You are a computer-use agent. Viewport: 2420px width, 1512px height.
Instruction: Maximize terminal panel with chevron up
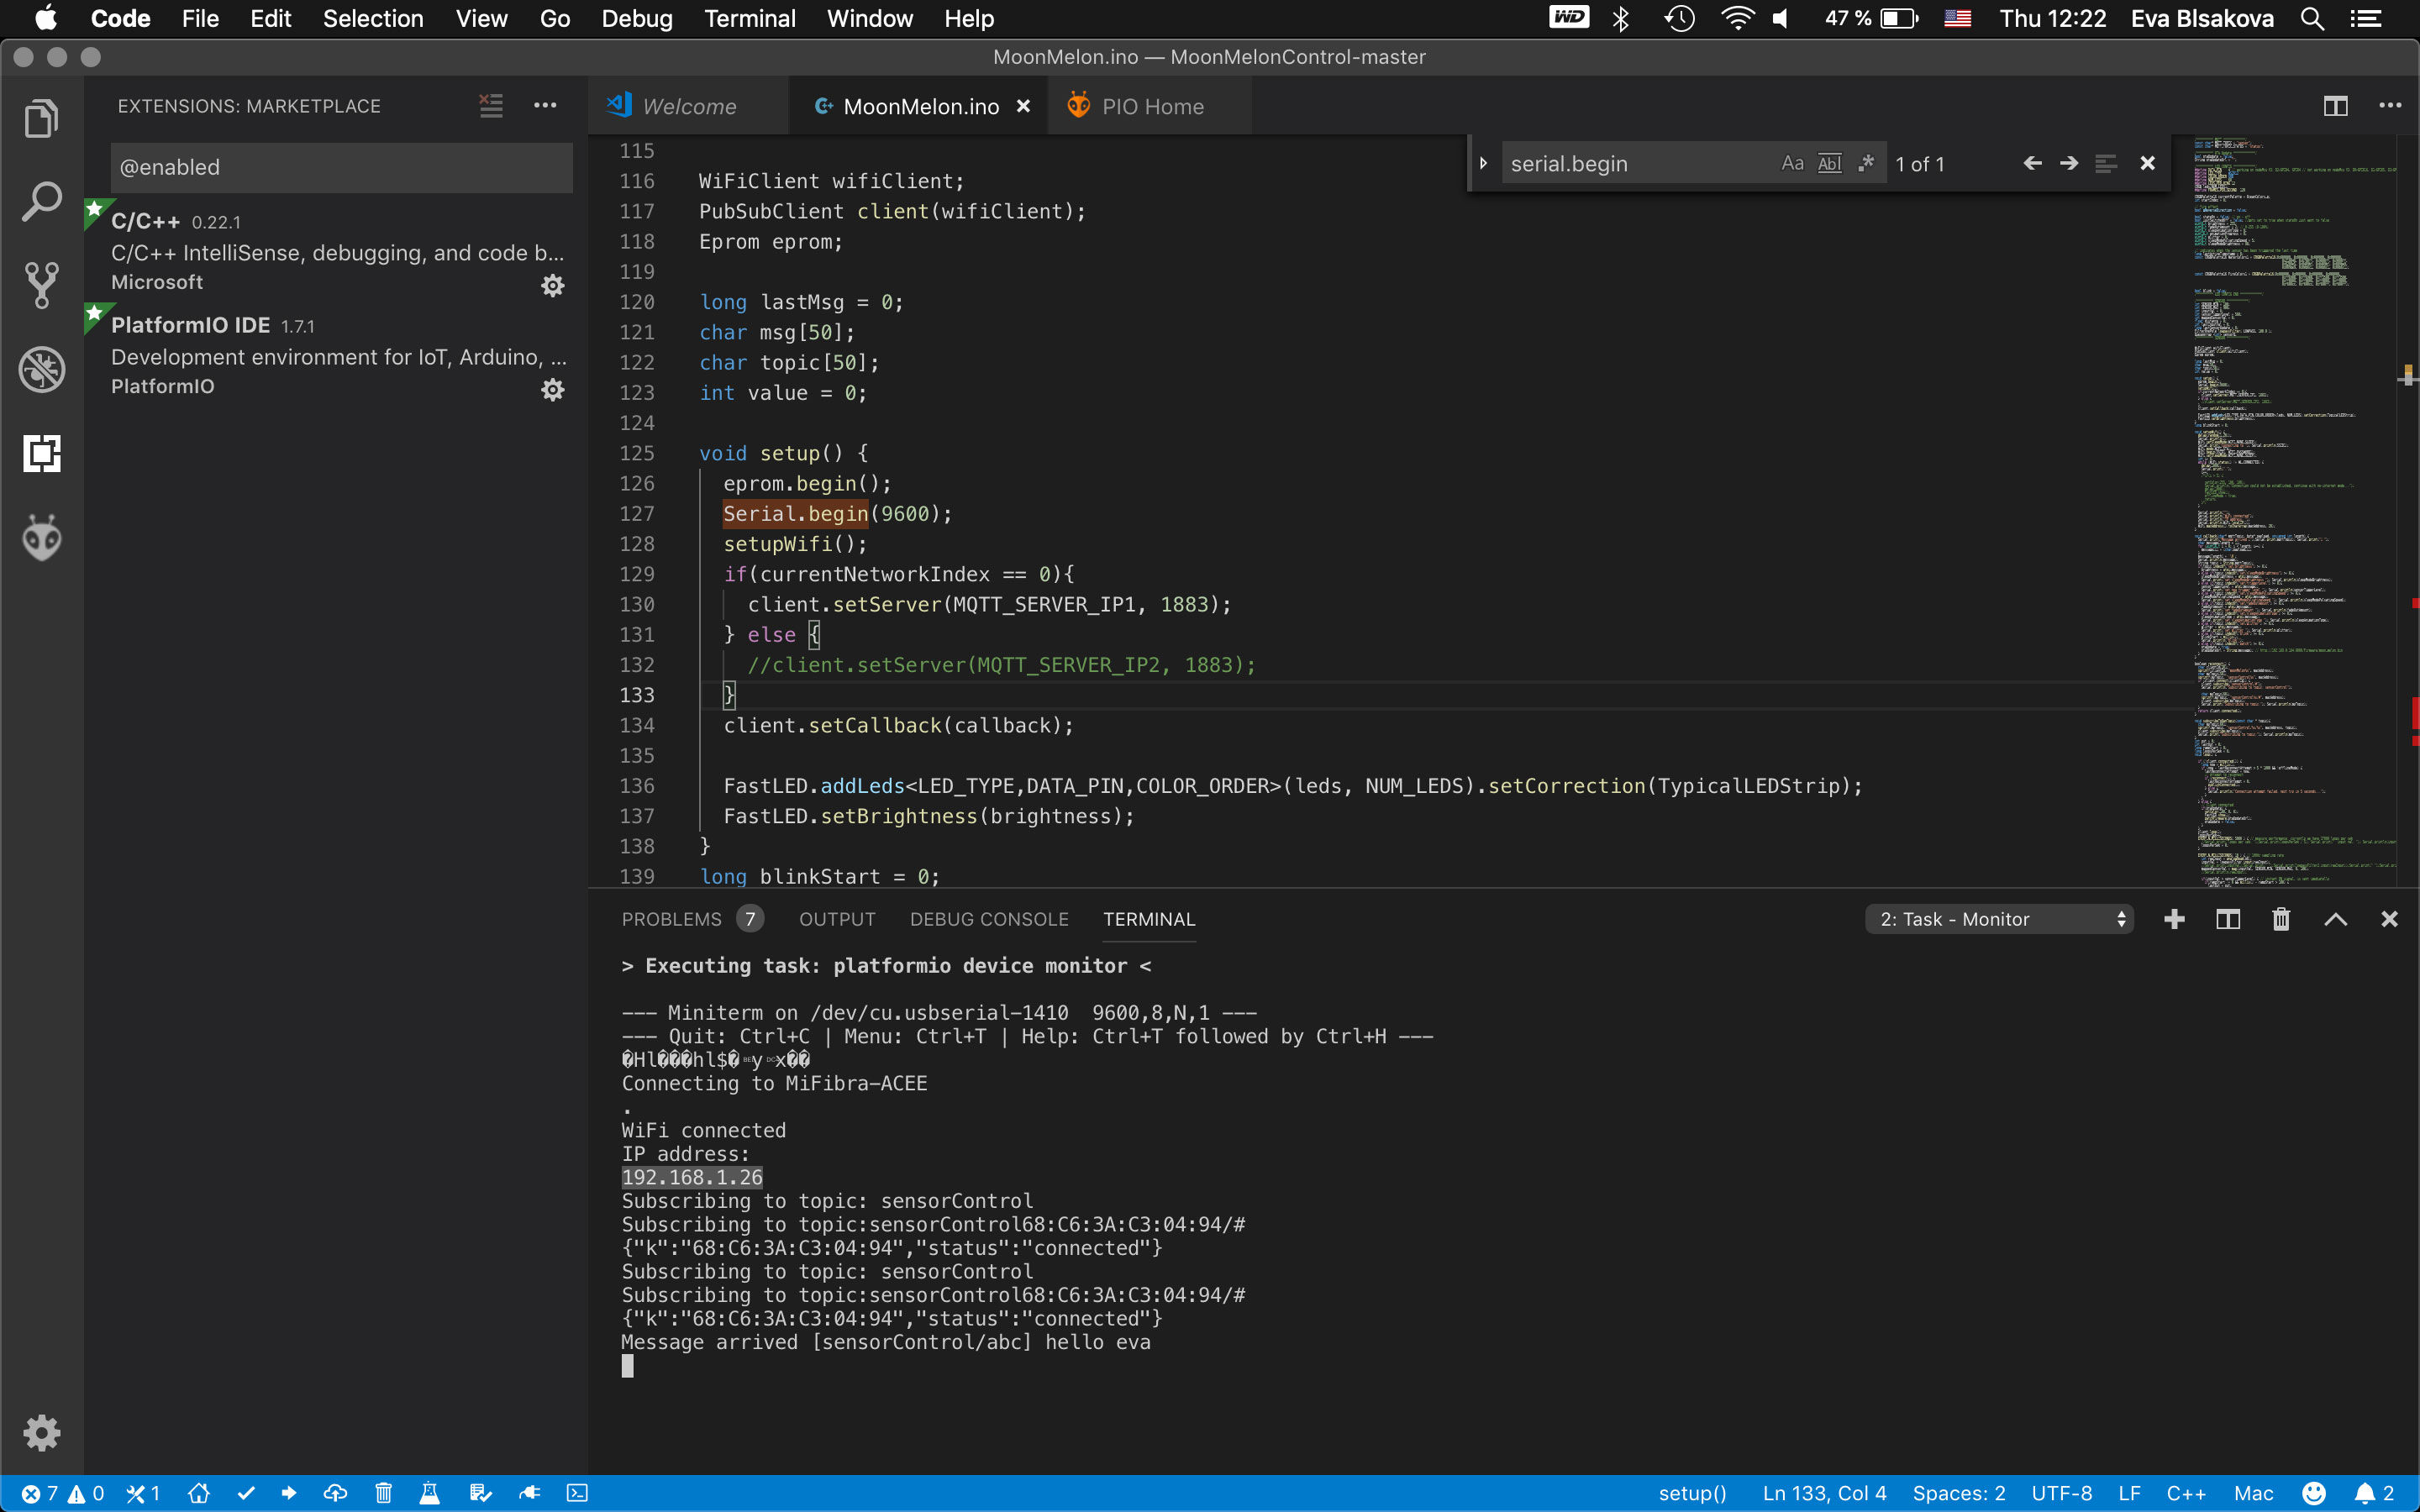click(x=2335, y=919)
